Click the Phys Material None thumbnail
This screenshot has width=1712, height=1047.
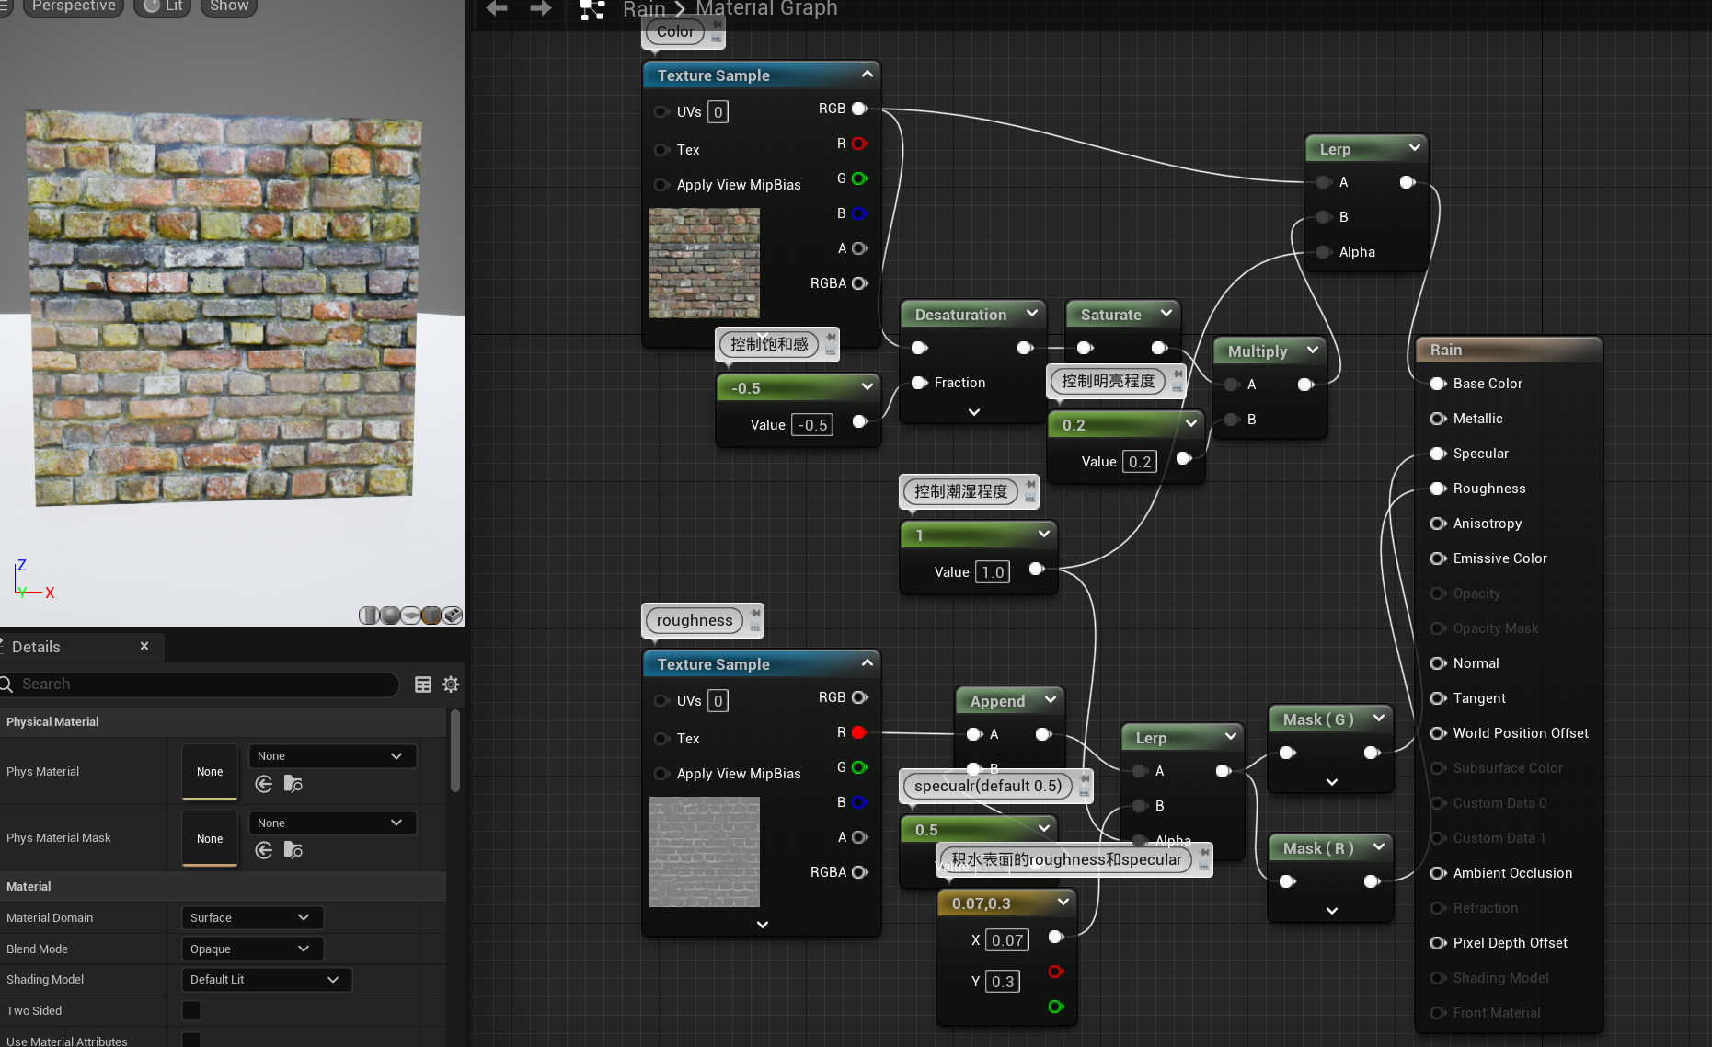pyautogui.click(x=210, y=771)
